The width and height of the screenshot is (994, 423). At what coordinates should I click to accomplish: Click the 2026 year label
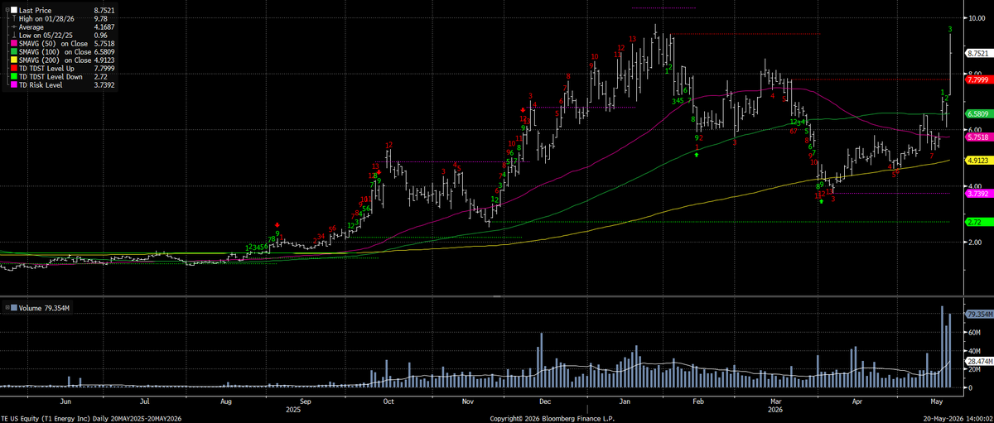[777, 409]
